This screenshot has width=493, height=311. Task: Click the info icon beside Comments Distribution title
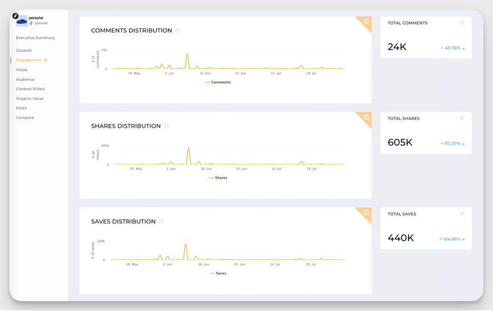178,30
